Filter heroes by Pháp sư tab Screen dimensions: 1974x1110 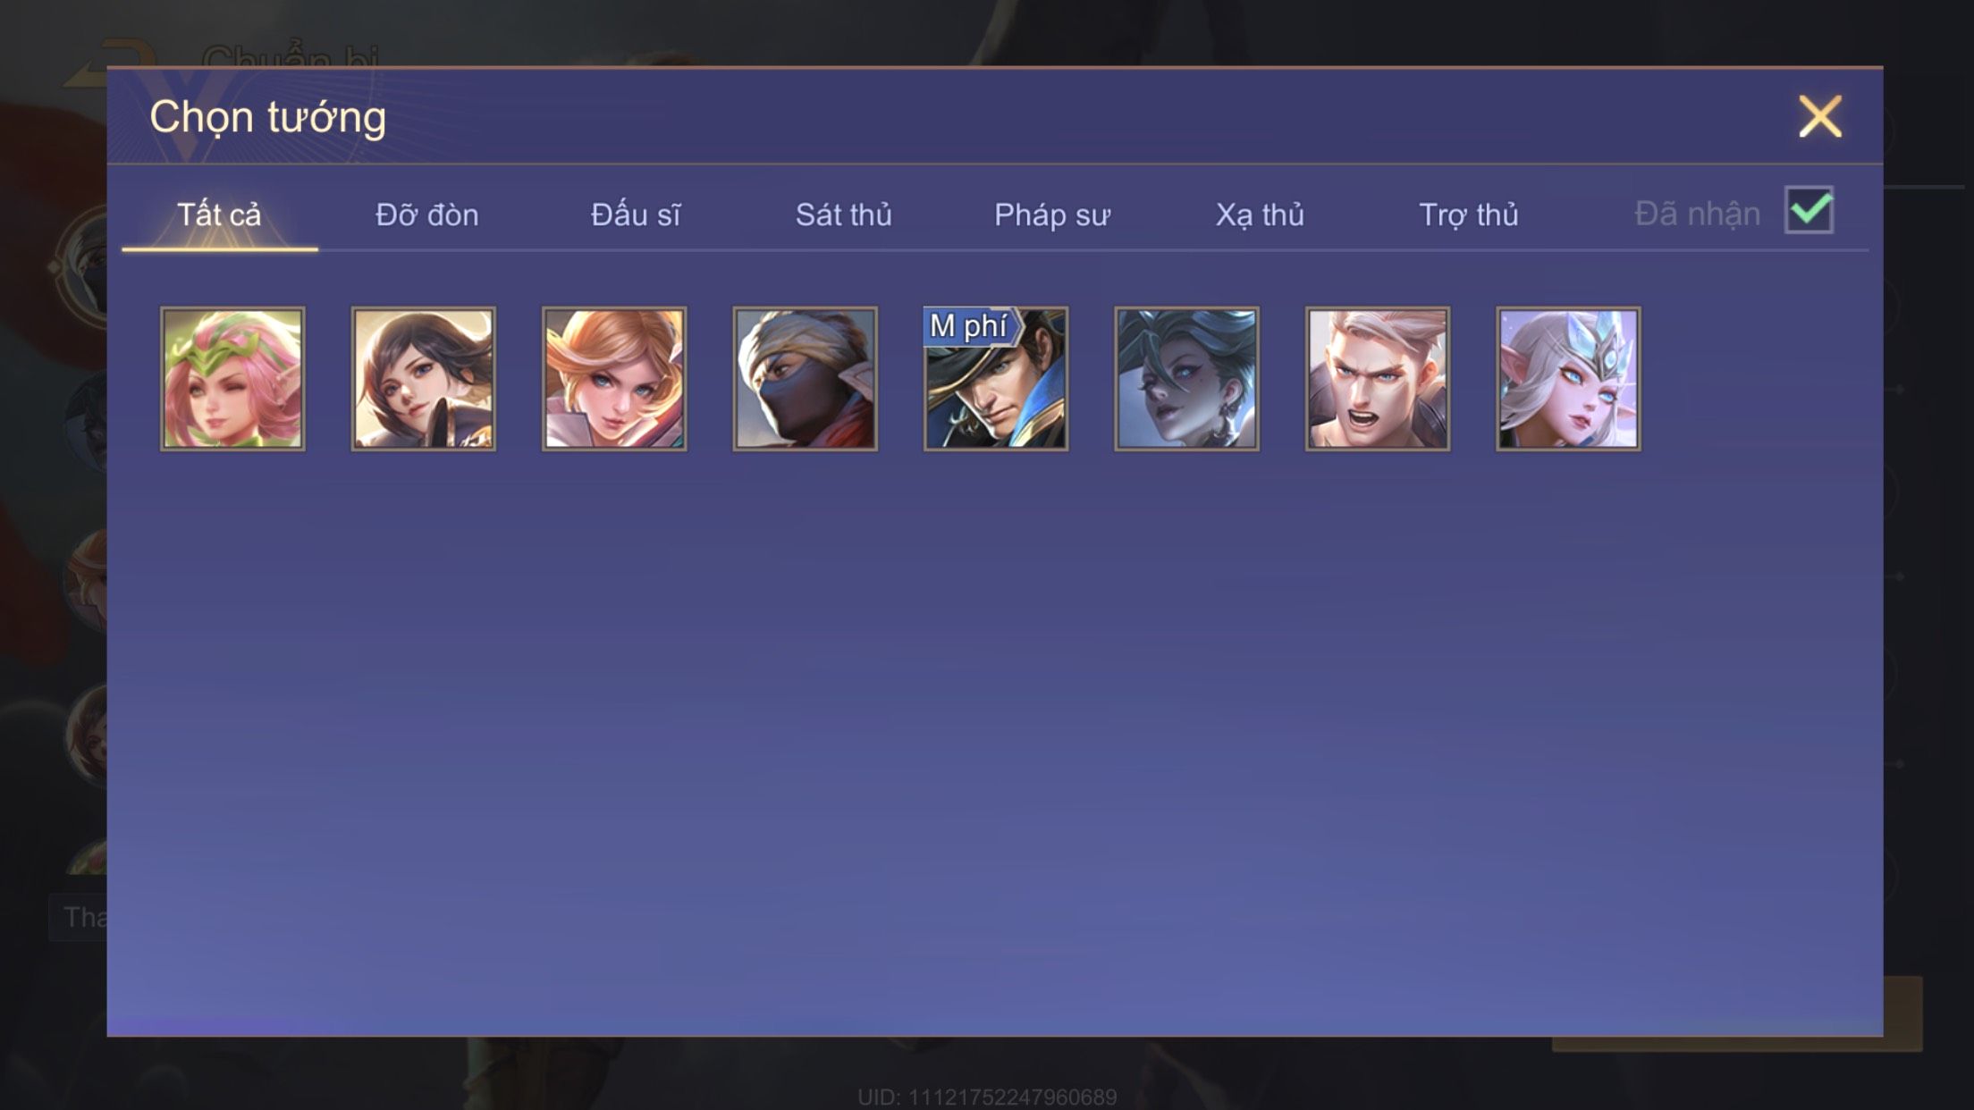pyautogui.click(x=1052, y=214)
